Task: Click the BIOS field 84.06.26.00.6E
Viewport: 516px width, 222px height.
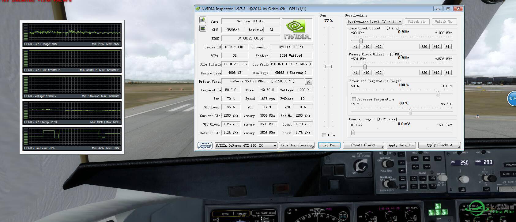Action: (x=250, y=38)
